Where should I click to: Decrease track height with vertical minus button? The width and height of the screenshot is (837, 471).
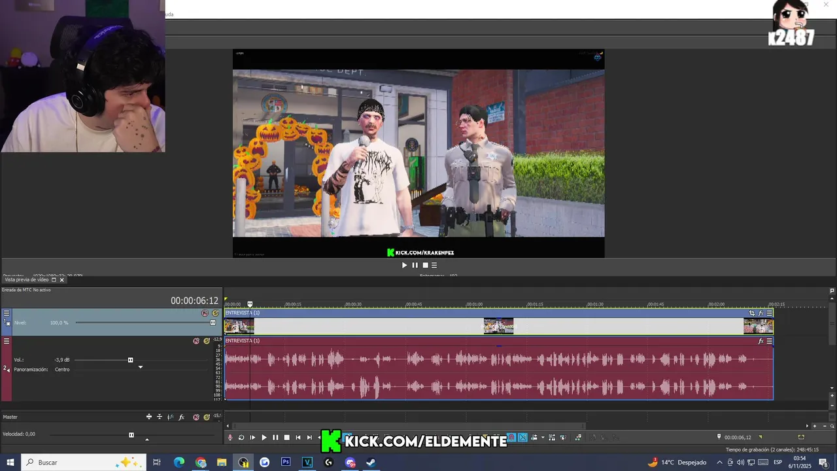[832, 406]
